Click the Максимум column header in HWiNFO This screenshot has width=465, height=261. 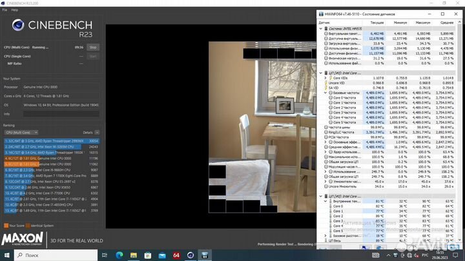tap(421, 23)
